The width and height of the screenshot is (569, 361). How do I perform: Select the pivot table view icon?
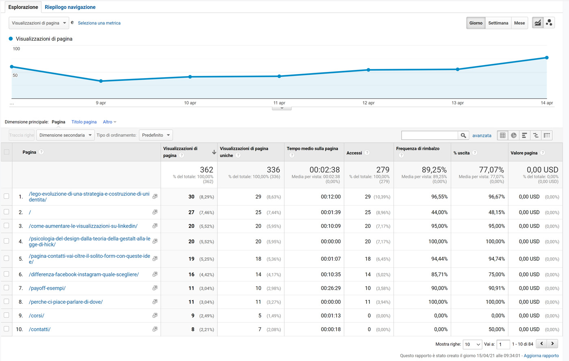pyautogui.click(x=547, y=135)
